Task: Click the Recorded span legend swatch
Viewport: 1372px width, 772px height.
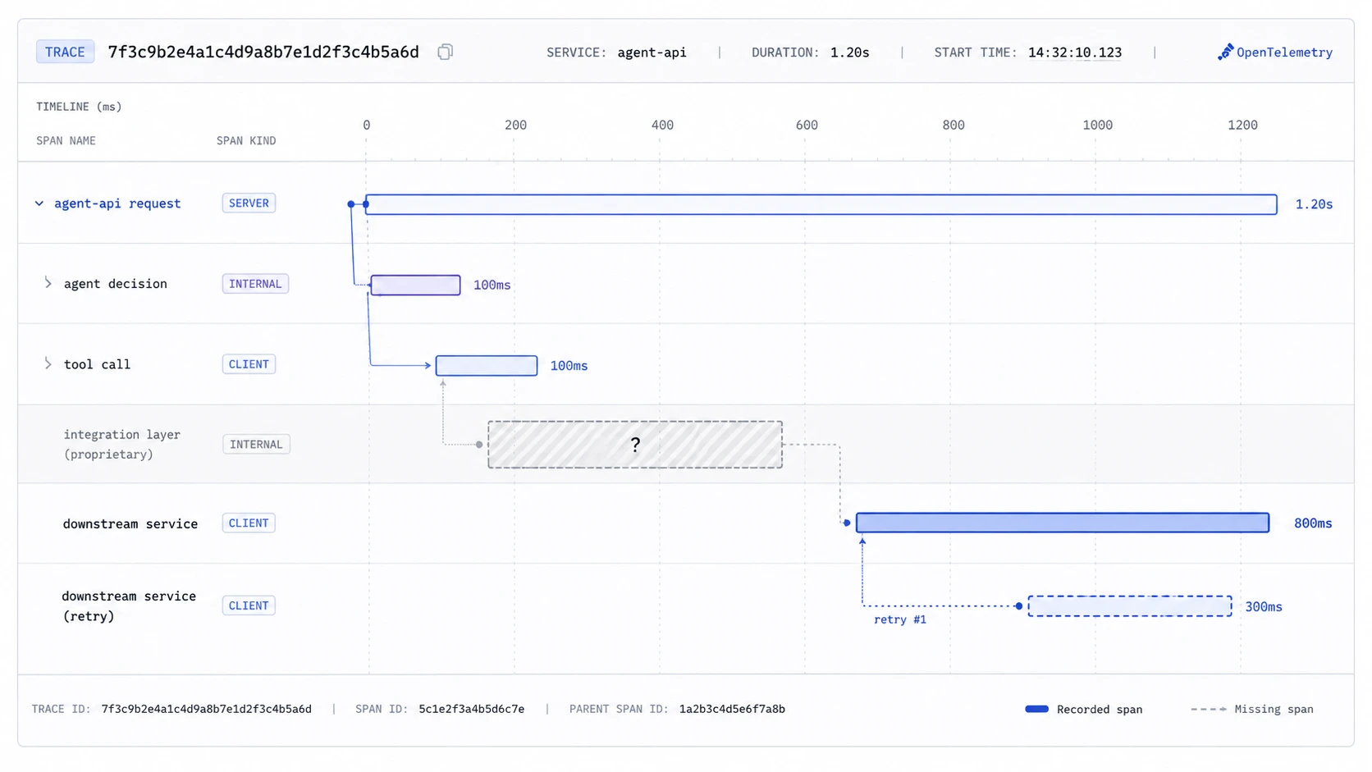Action: pyautogui.click(x=1037, y=709)
